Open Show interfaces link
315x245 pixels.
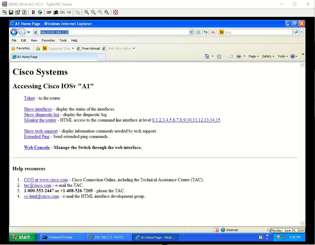click(x=38, y=109)
